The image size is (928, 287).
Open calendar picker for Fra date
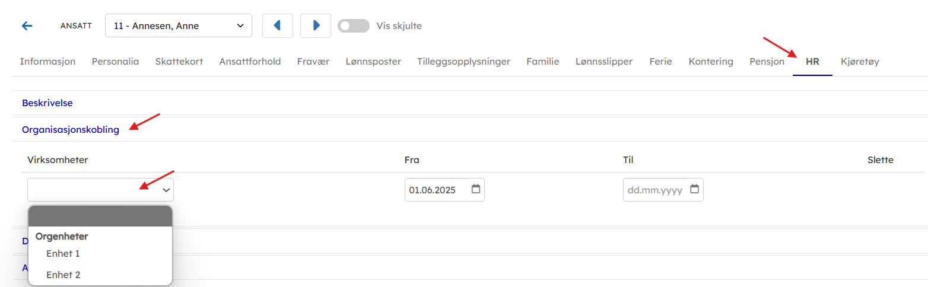coord(476,189)
